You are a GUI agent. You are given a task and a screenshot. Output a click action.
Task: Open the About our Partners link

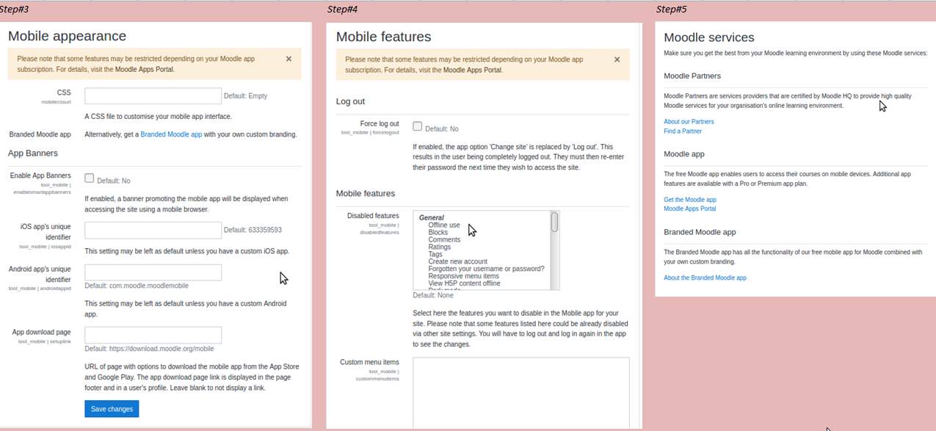[689, 122]
